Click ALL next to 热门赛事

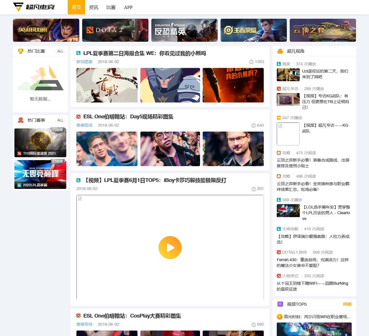[x=60, y=120]
